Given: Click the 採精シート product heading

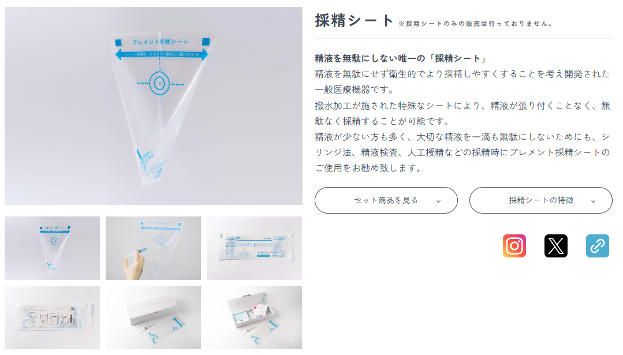Looking at the screenshot, I should tap(354, 21).
